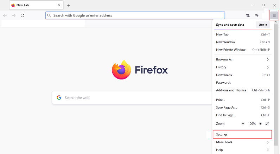This screenshot has height=154, width=280.
Task: Expand the Bookmarks submenu
Action: point(243,59)
